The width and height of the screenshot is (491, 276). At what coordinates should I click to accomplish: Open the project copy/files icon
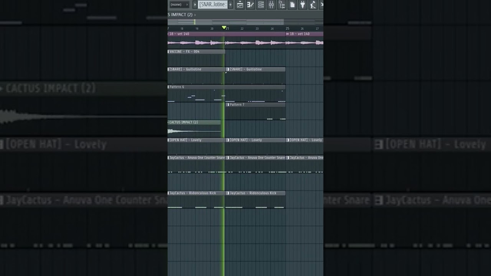click(292, 5)
